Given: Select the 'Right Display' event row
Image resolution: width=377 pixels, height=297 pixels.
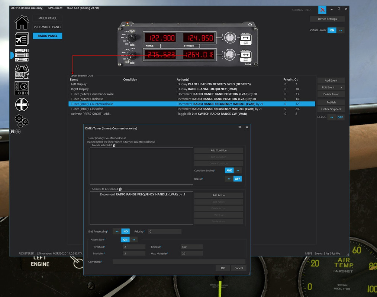Looking at the screenshot, I should tap(191, 89).
